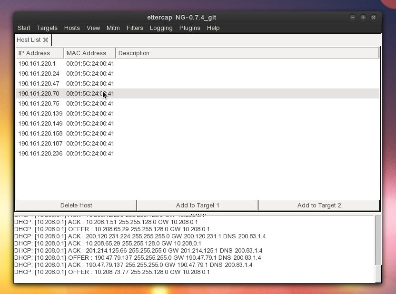Click Delete Host button
The width and height of the screenshot is (396, 294).
(76, 206)
